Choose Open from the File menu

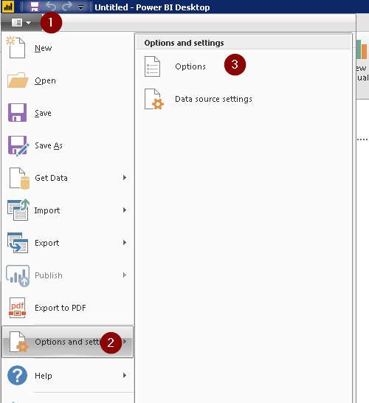pos(45,80)
